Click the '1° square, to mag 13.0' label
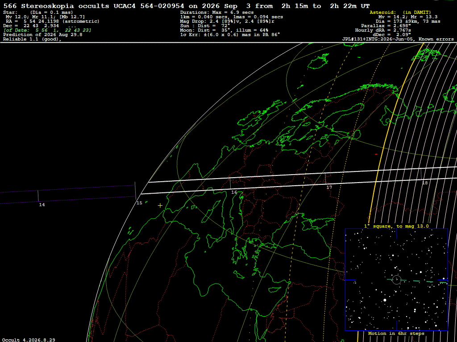Viewport: 457px width, 342px height. (x=396, y=226)
